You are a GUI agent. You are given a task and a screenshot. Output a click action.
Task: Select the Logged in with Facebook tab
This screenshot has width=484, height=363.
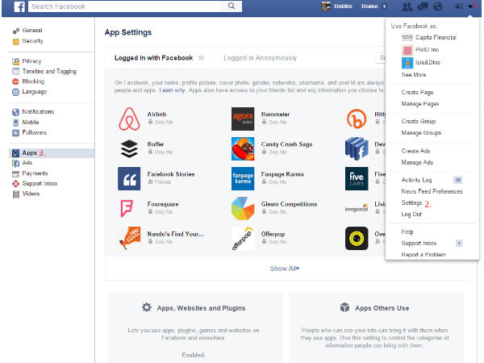[x=153, y=58]
